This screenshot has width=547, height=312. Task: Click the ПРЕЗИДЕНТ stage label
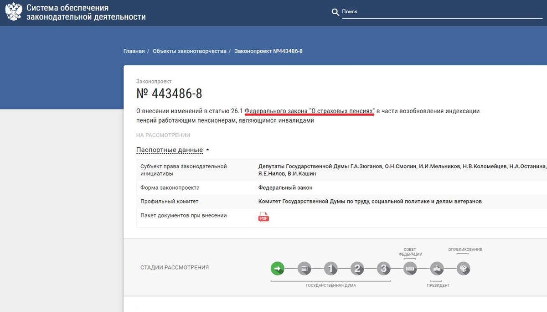[x=439, y=285]
